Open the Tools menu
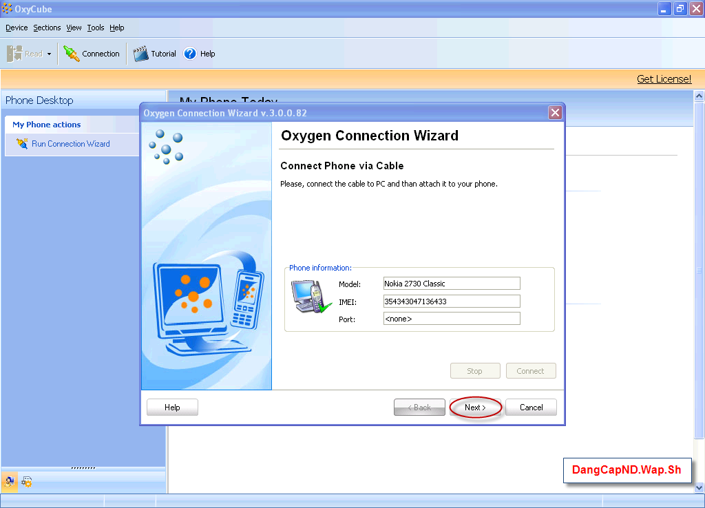The width and height of the screenshot is (705, 508). point(95,28)
